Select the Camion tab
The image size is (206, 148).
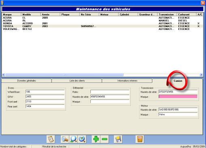(x=178, y=81)
